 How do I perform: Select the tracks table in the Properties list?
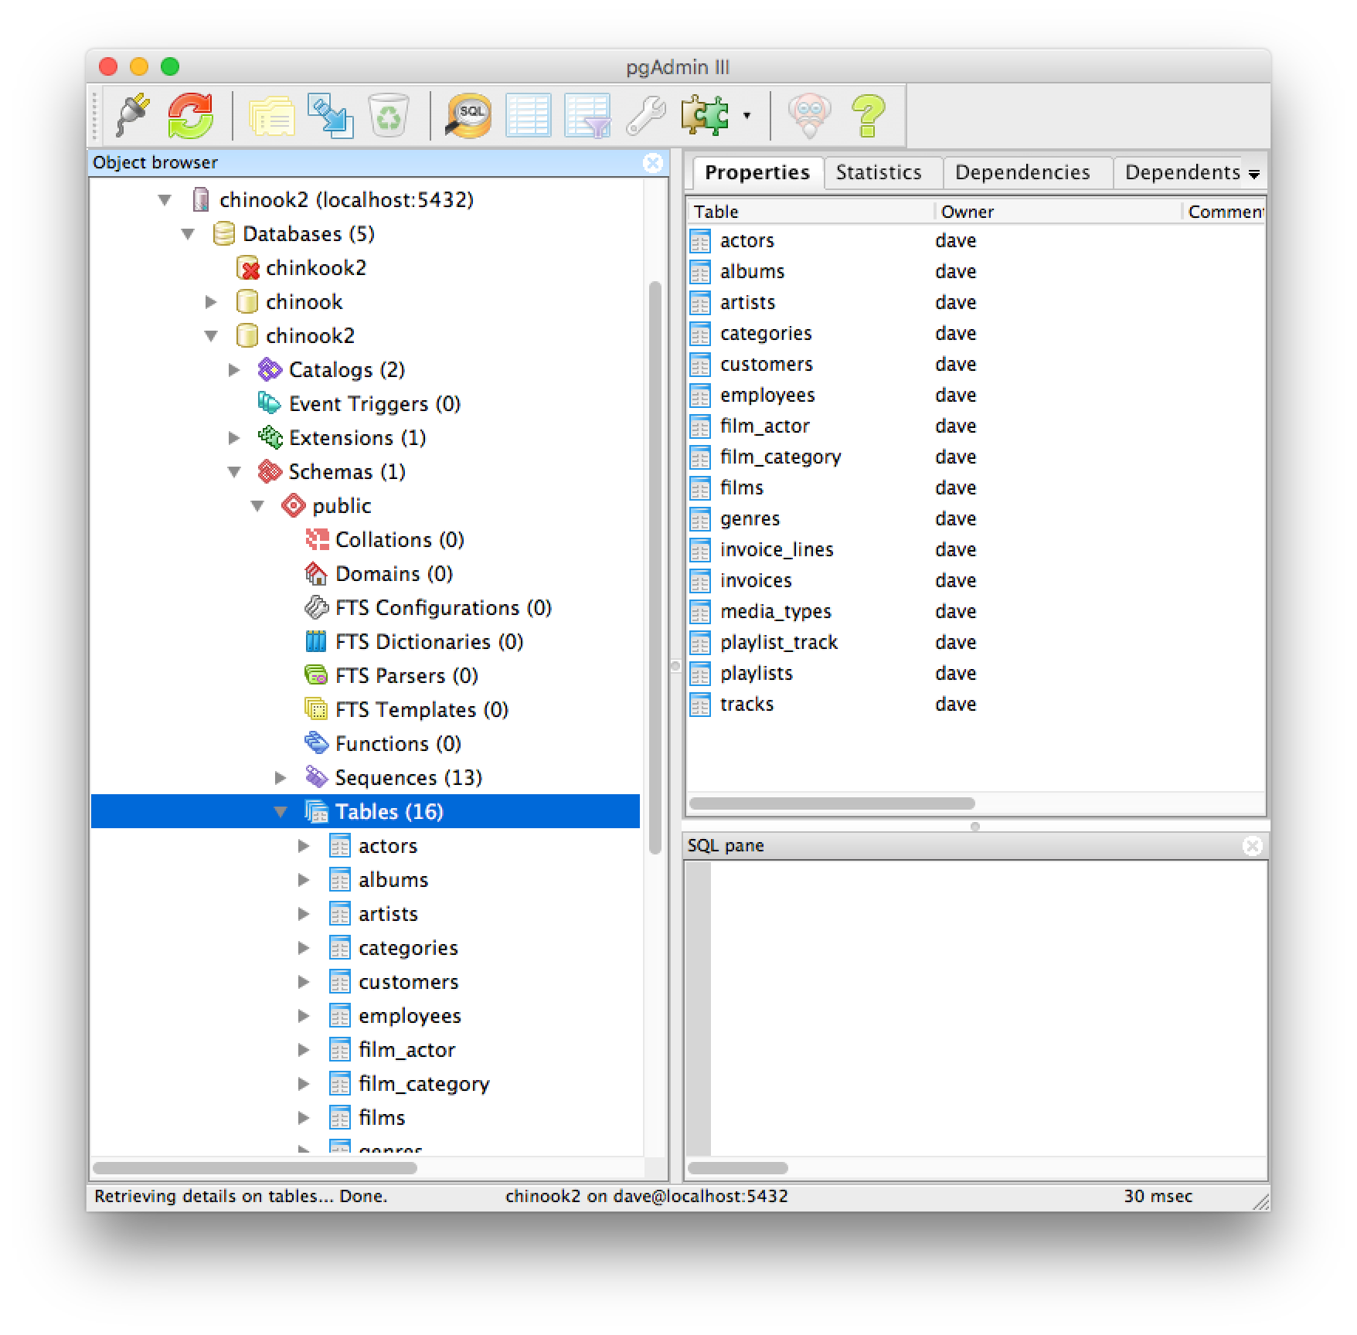[746, 704]
